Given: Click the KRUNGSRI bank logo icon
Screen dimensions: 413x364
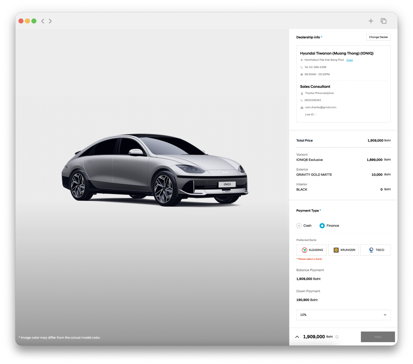Looking at the screenshot, I should pos(336,250).
